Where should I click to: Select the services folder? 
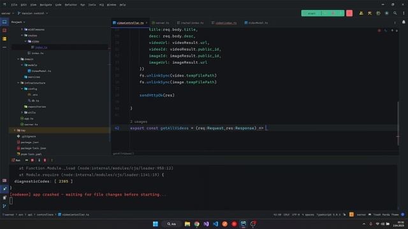32,77
